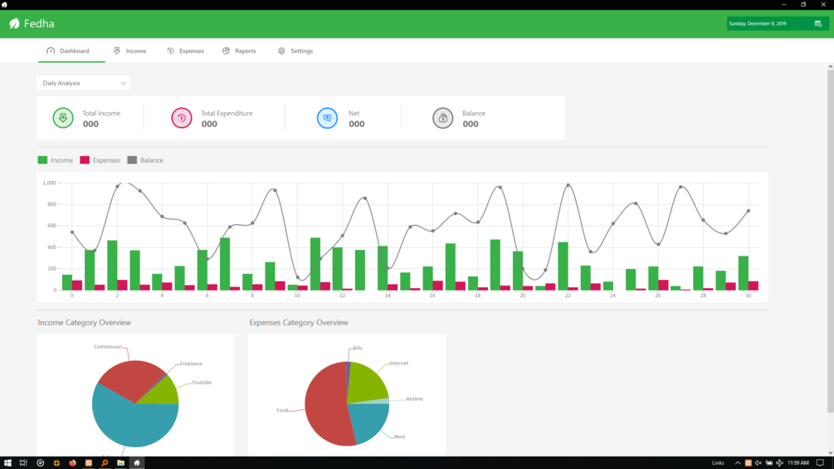Viewport: 834px width, 469px height.
Task: Click the blue Net icon
Action: [327, 118]
